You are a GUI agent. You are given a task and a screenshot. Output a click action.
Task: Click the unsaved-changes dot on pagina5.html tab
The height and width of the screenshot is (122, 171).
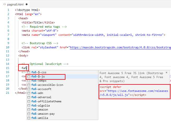tap(27, 4)
